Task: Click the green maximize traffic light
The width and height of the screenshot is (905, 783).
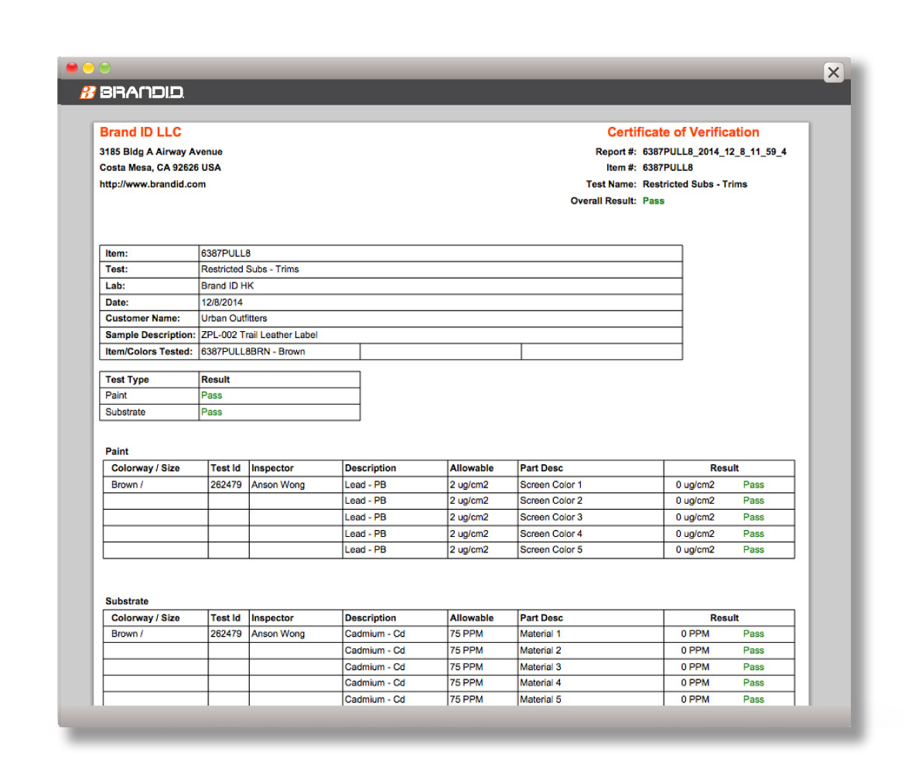Action: click(104, 67)
